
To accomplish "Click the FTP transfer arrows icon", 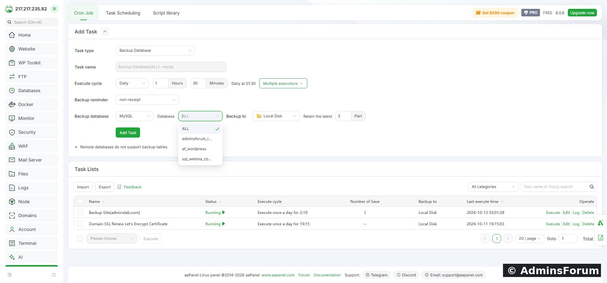I will click(12, 77).
